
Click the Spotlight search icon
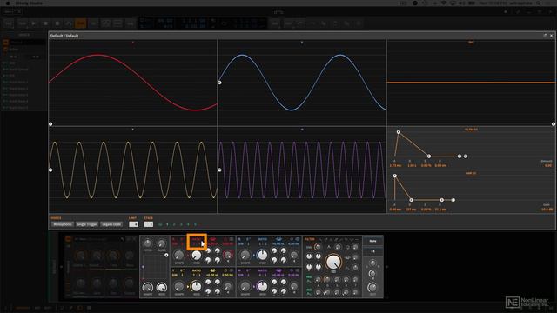pos(539,3)
